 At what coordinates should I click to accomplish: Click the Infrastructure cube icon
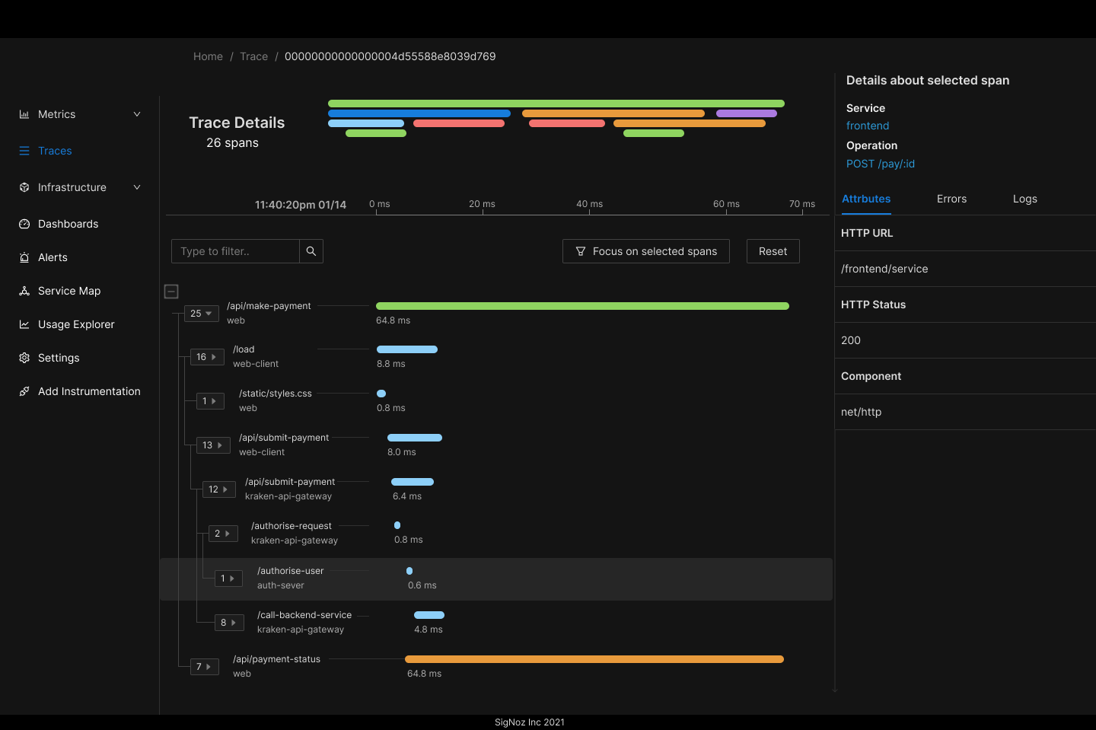tap(24, 187)
